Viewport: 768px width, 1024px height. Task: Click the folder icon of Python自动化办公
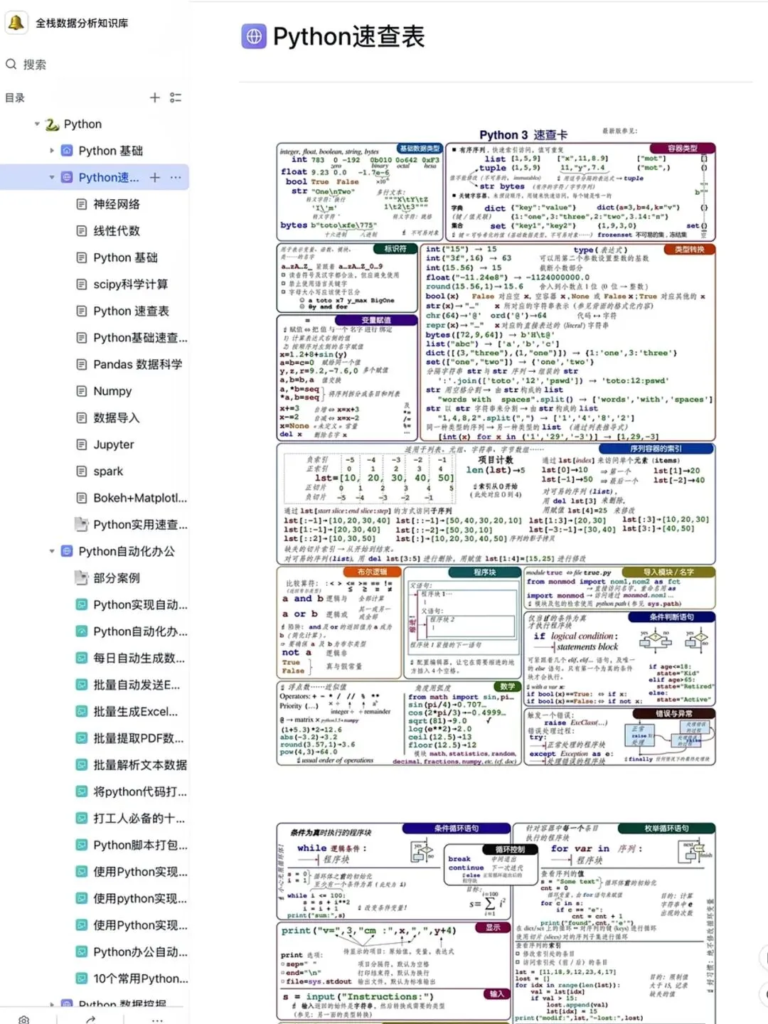coord(67,551)
